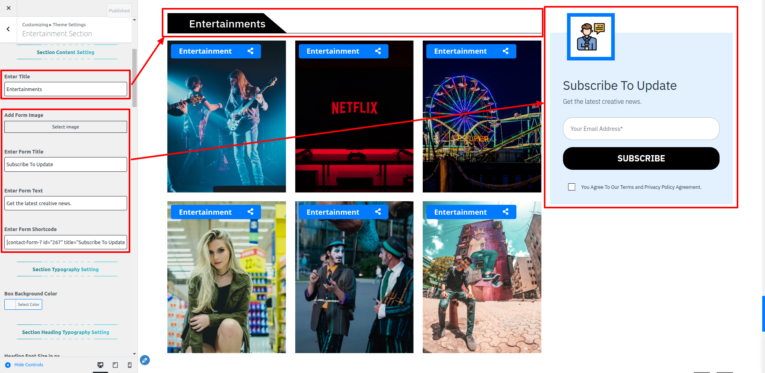Click the Entertainment label on the mural building card
Image resolution: width=765 pixels, height=373 pixels.
point(460,212)
